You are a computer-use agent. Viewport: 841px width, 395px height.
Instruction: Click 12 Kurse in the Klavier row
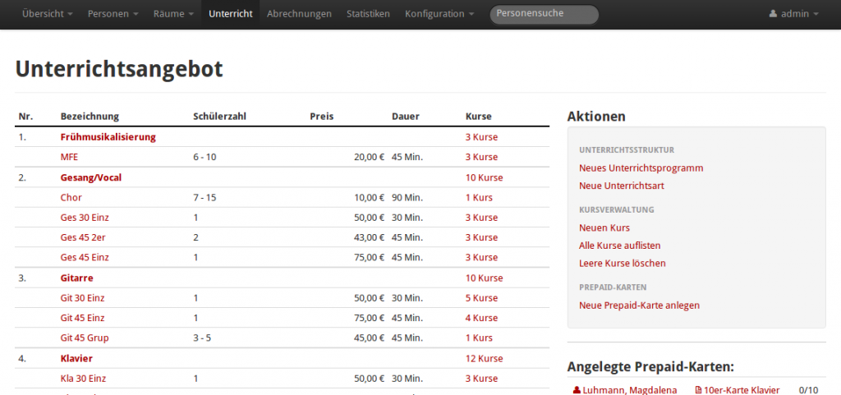484,358
